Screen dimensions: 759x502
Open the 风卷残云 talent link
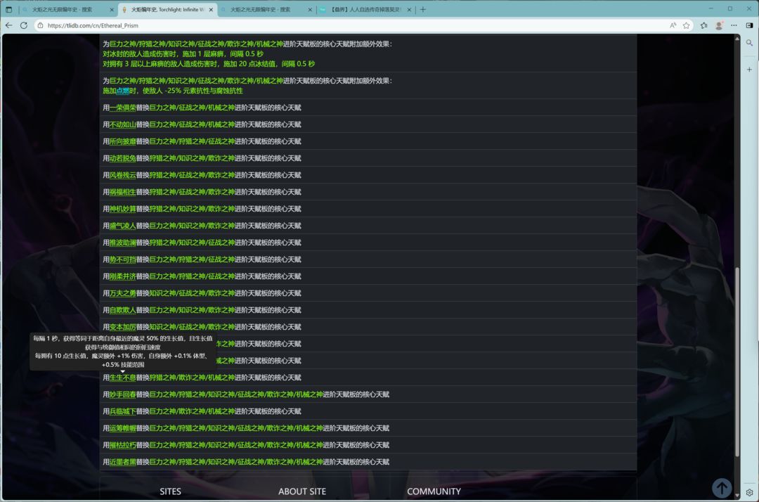click(122, 175)
